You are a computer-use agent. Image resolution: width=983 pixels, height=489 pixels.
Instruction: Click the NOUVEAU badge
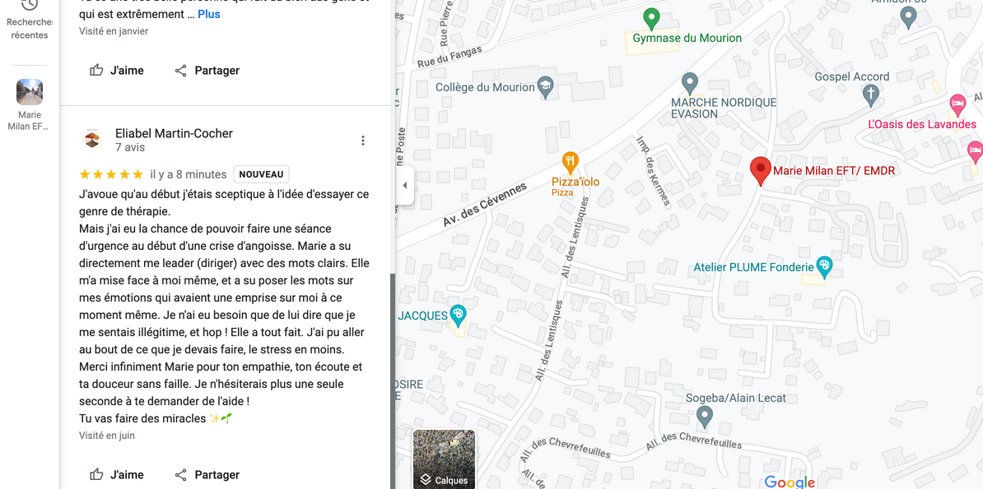pyautogui.click(x=262, y=175)
